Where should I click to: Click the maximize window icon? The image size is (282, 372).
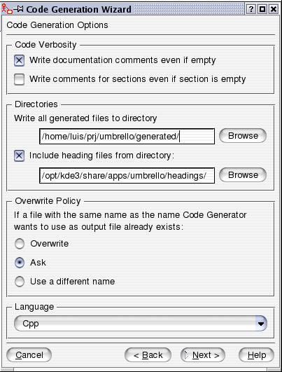click(262, 9)
